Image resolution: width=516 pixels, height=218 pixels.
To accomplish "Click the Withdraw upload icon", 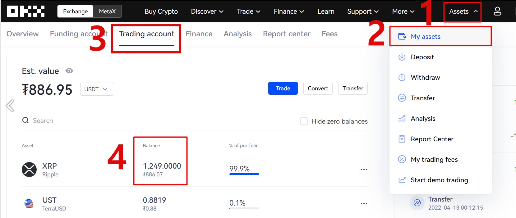I will [x=402, y=77].
